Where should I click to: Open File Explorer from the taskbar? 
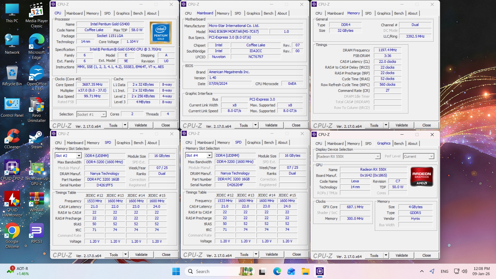click(305, 271)
